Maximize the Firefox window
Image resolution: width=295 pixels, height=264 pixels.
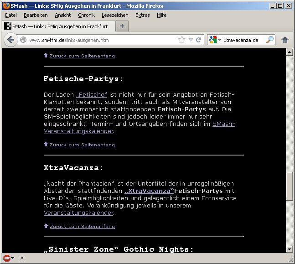(x=280, y=6)
